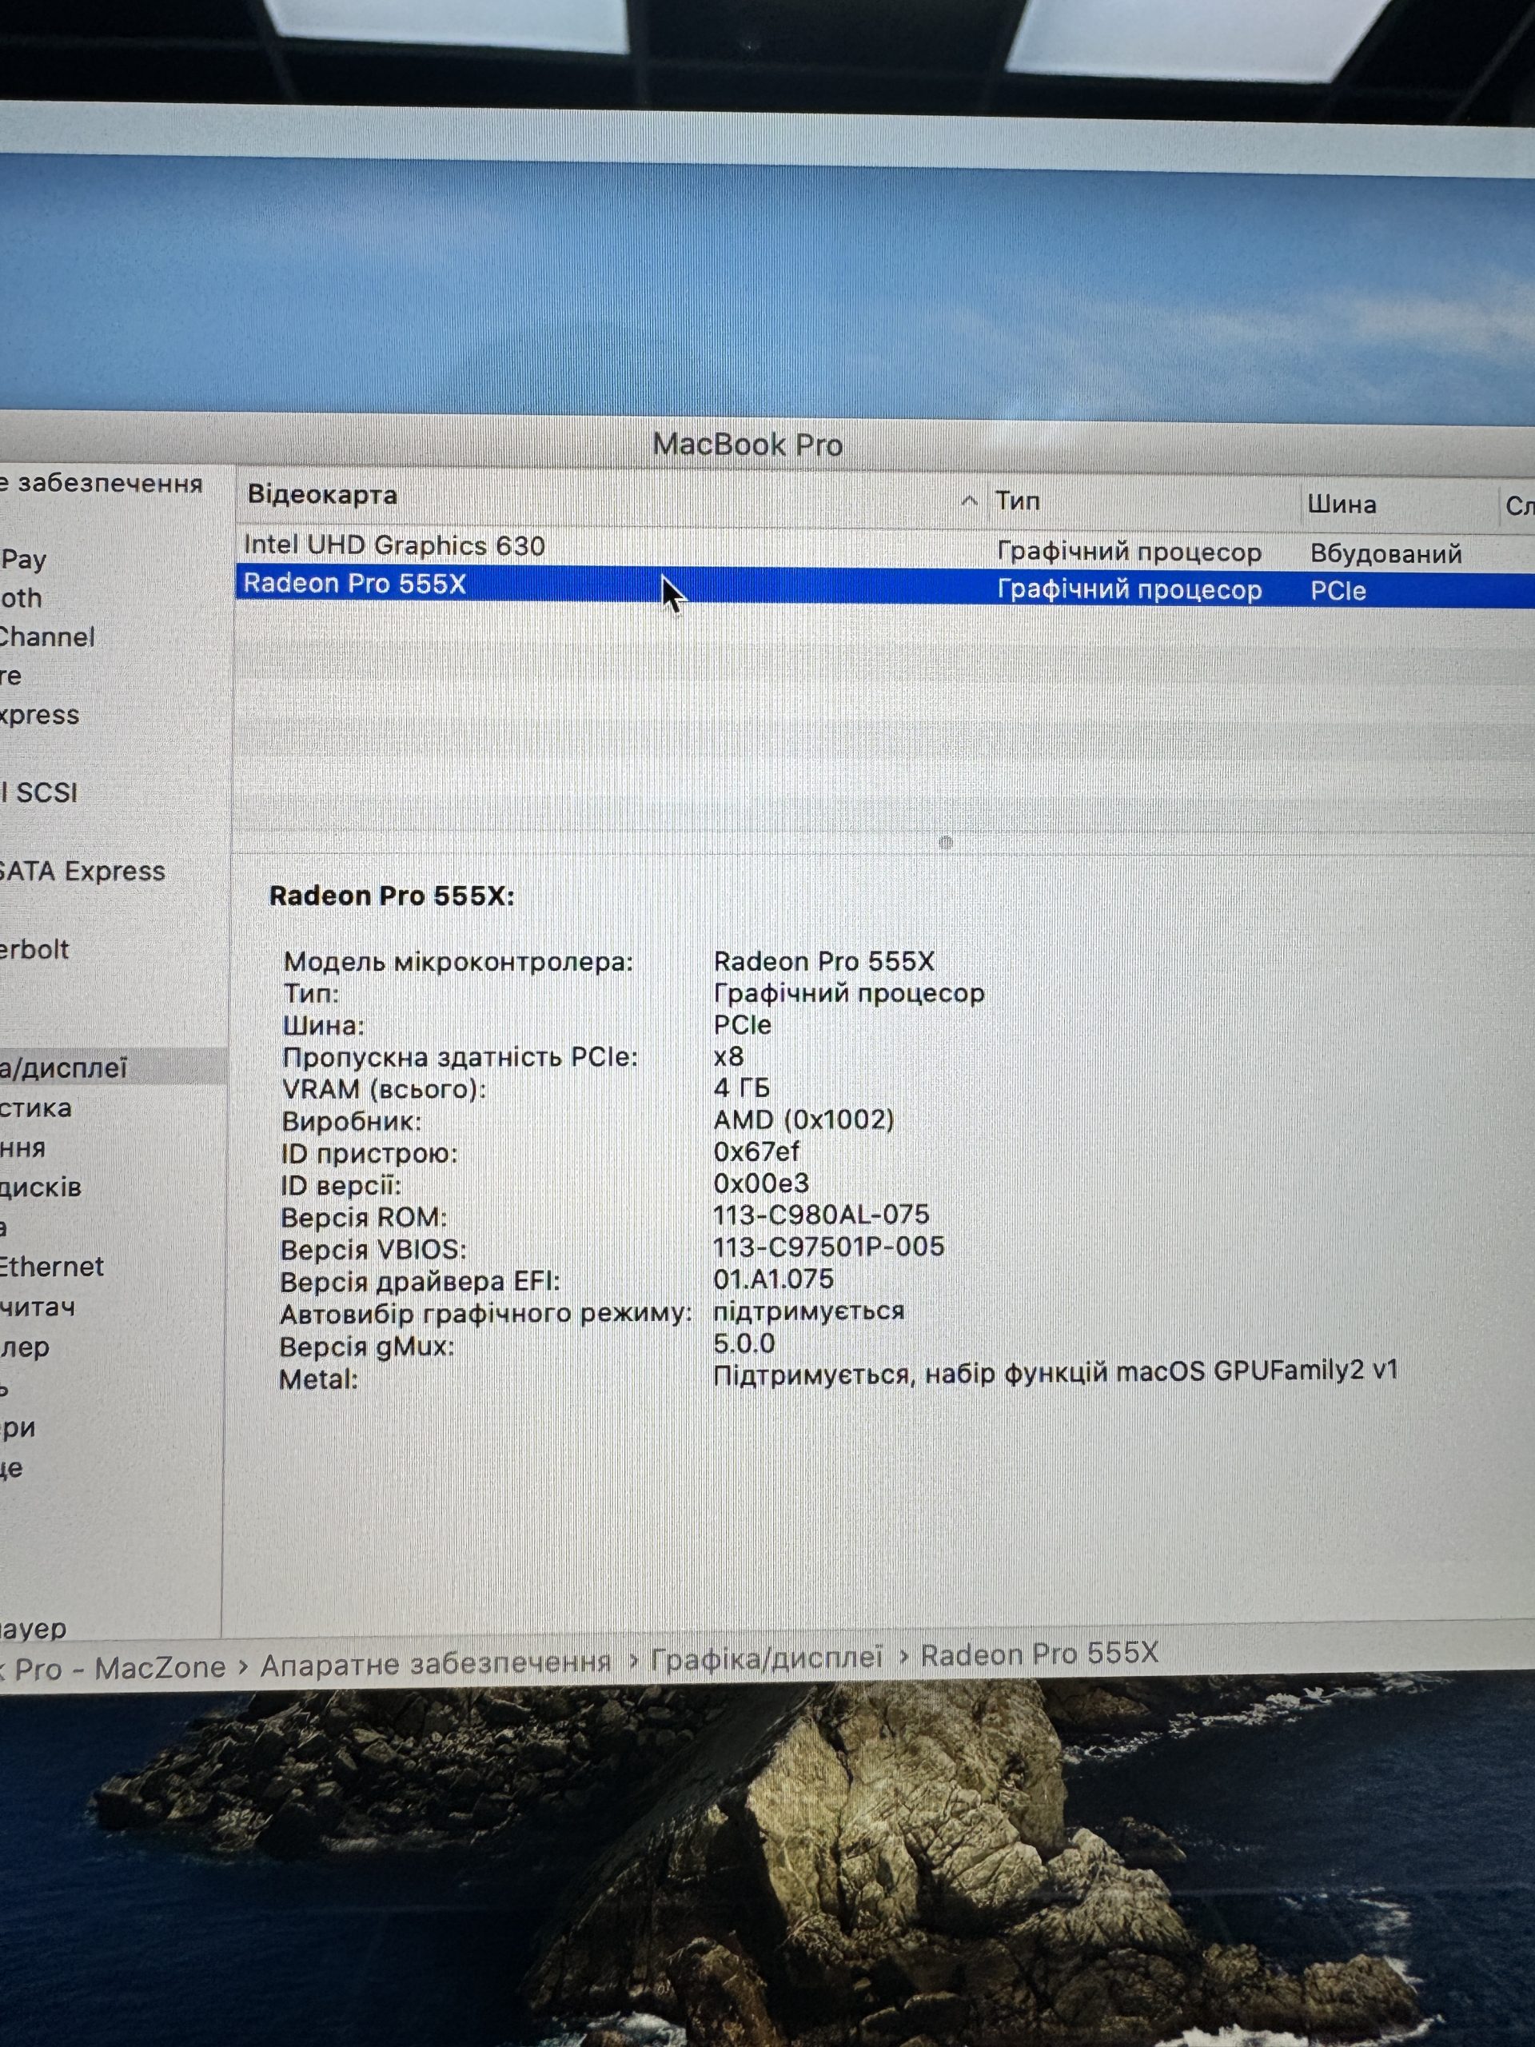This screenshot has width=1535, height=2047.
Task: Select sidebar entry ending in 'стика'
Action: coord(35,1107)
